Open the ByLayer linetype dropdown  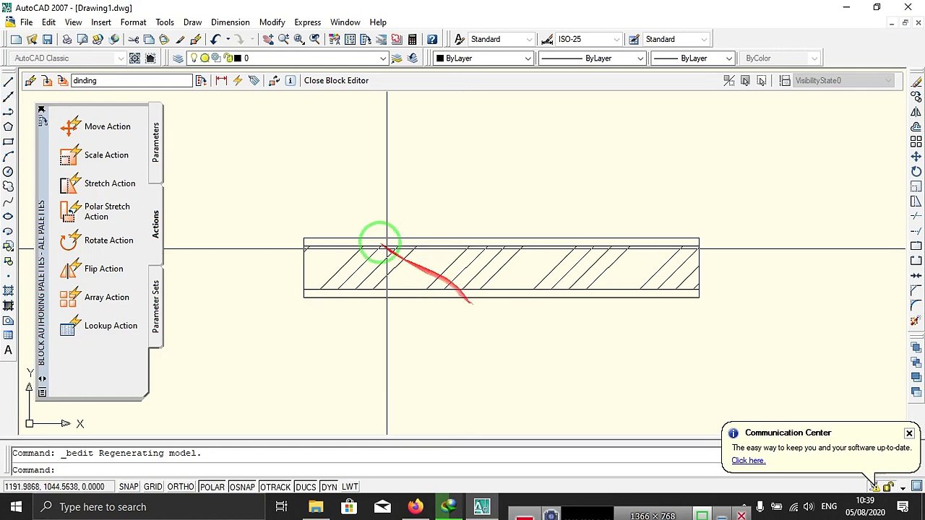click(x=592, y=58)
